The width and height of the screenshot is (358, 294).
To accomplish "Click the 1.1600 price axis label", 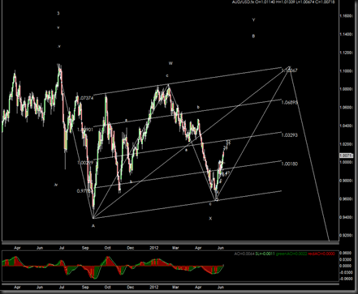I will (x=346, y=16).
